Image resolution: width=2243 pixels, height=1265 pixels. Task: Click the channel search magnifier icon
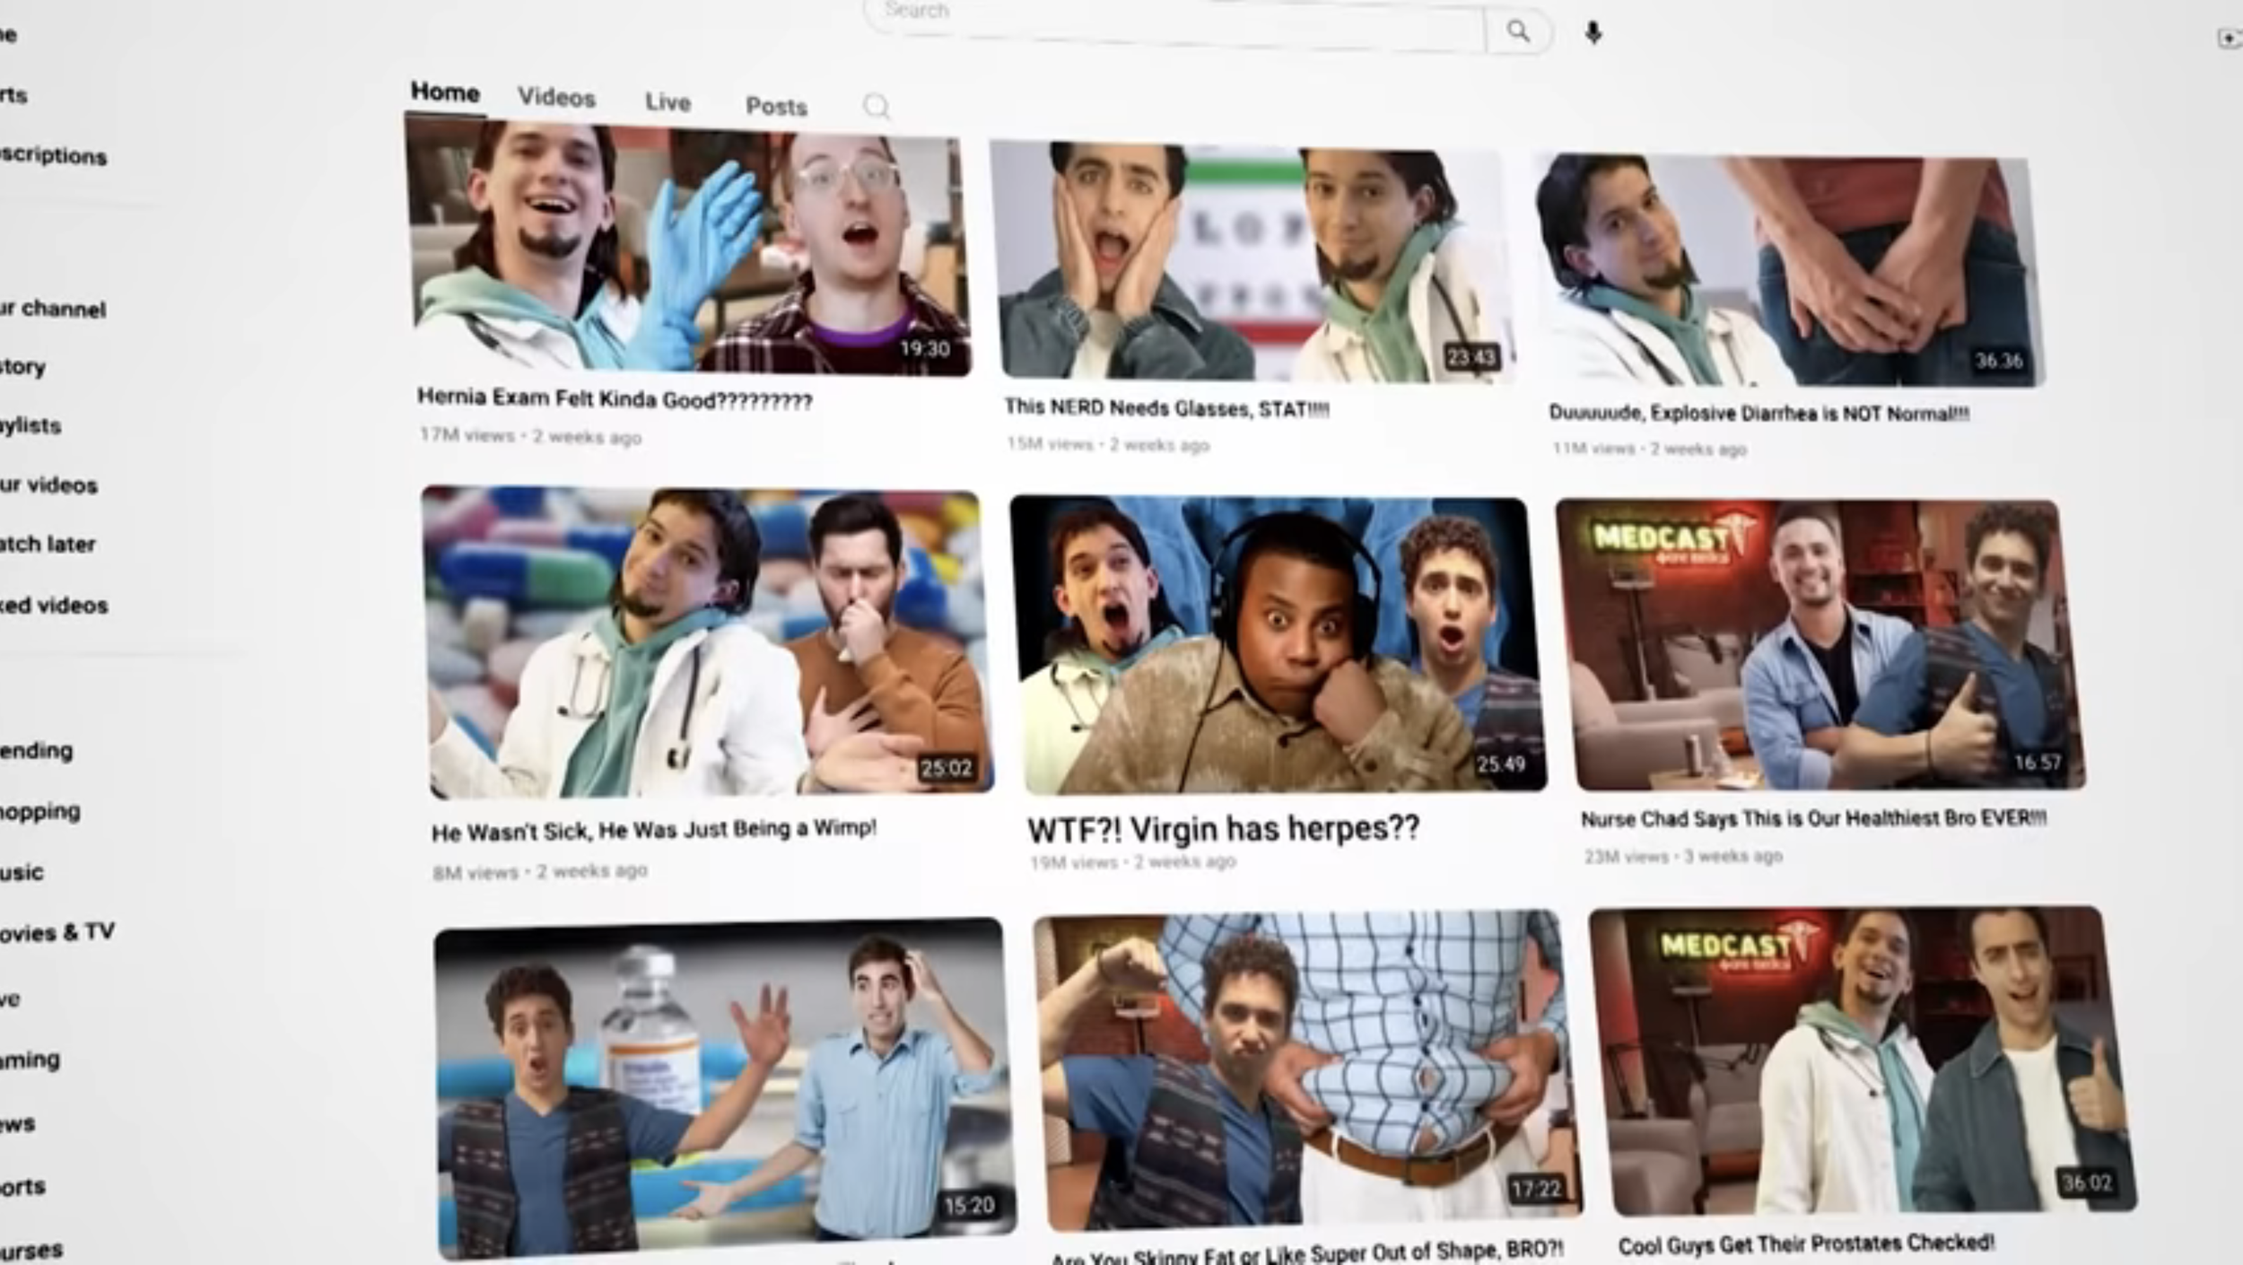click(876, 107)
